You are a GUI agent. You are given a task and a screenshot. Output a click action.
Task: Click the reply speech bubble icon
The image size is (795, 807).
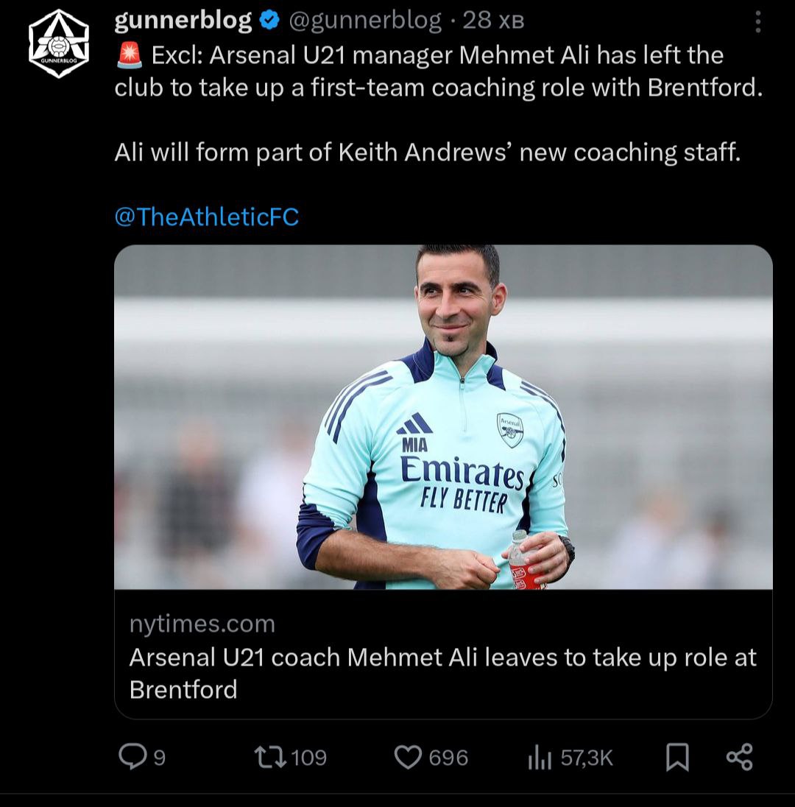point(132,756)
